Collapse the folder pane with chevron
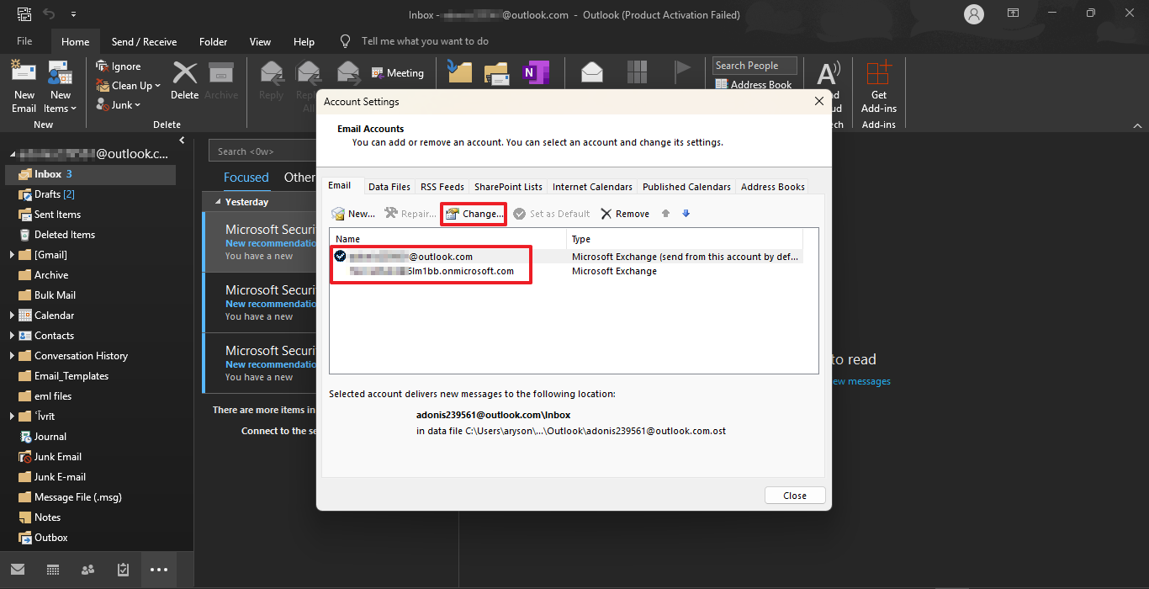The image size is (1149, 589). [x=183, y=141]
